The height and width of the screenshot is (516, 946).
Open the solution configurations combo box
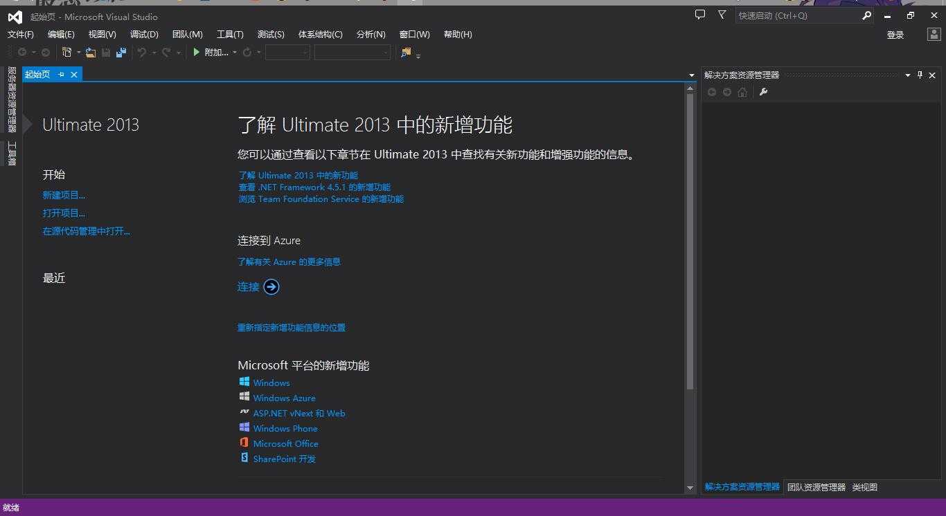pyautogui.click(x=287, y=53)
